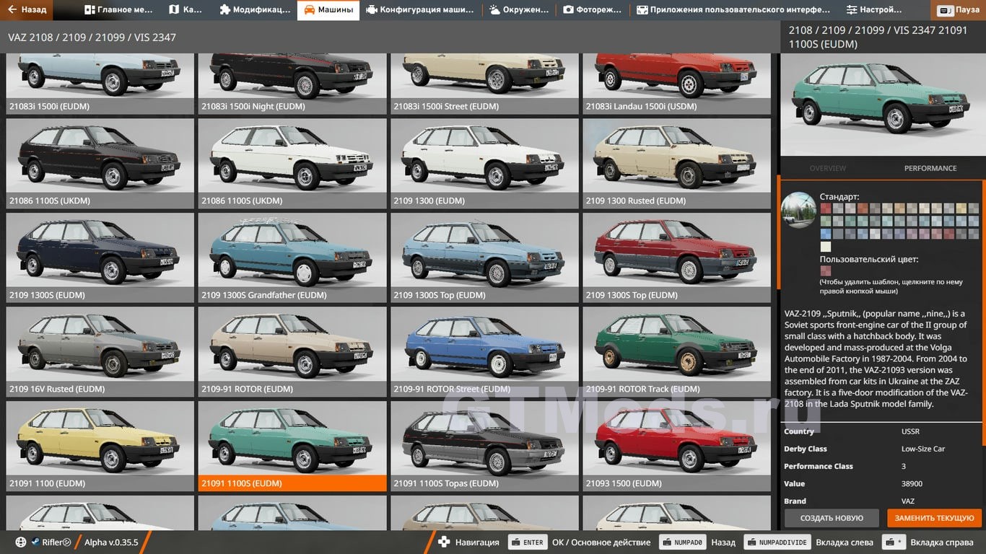Select the 2109 1300S Grandfather (EUDM) car
The image size is (986, 554).
coord(292,258)
